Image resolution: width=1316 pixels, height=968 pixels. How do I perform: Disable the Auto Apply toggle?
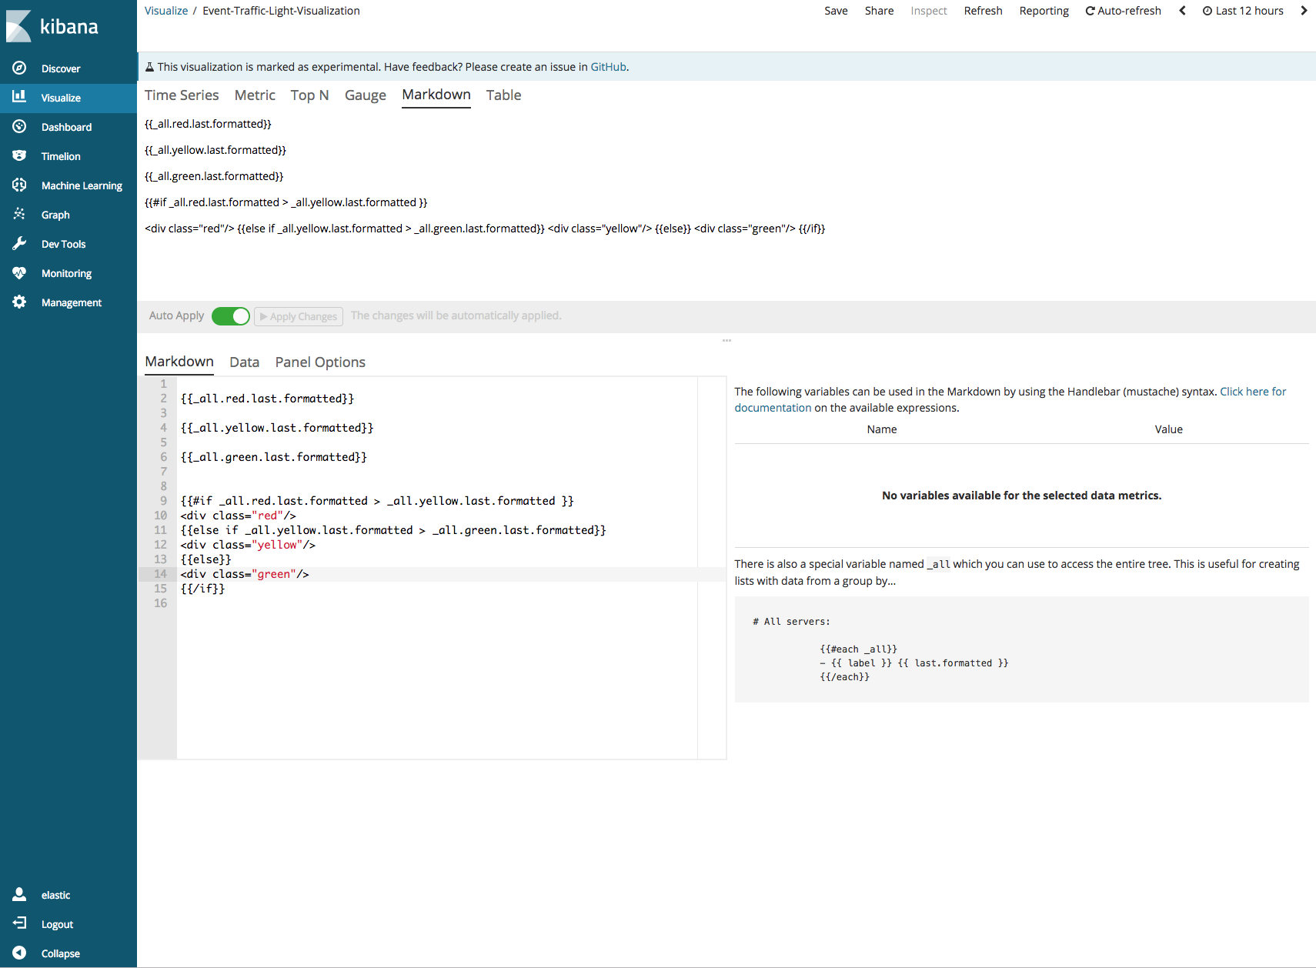pos(230,316)
